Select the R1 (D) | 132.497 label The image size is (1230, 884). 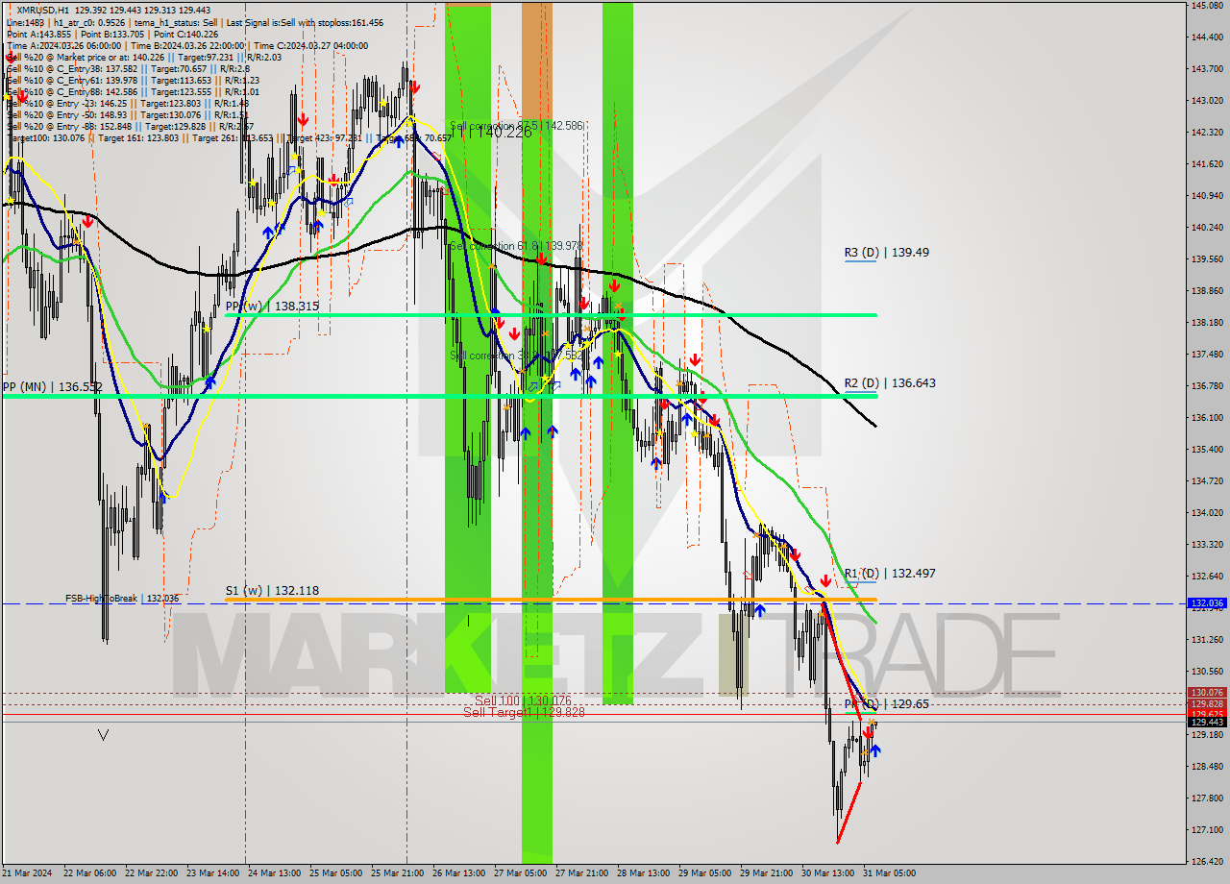point(890,574)
